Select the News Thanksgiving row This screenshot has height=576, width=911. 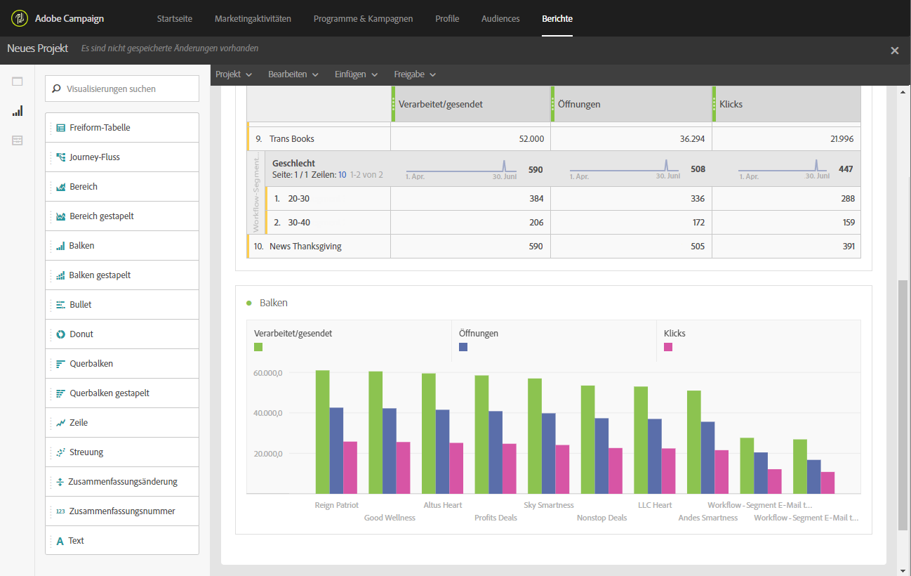click(x=554, y=247)
